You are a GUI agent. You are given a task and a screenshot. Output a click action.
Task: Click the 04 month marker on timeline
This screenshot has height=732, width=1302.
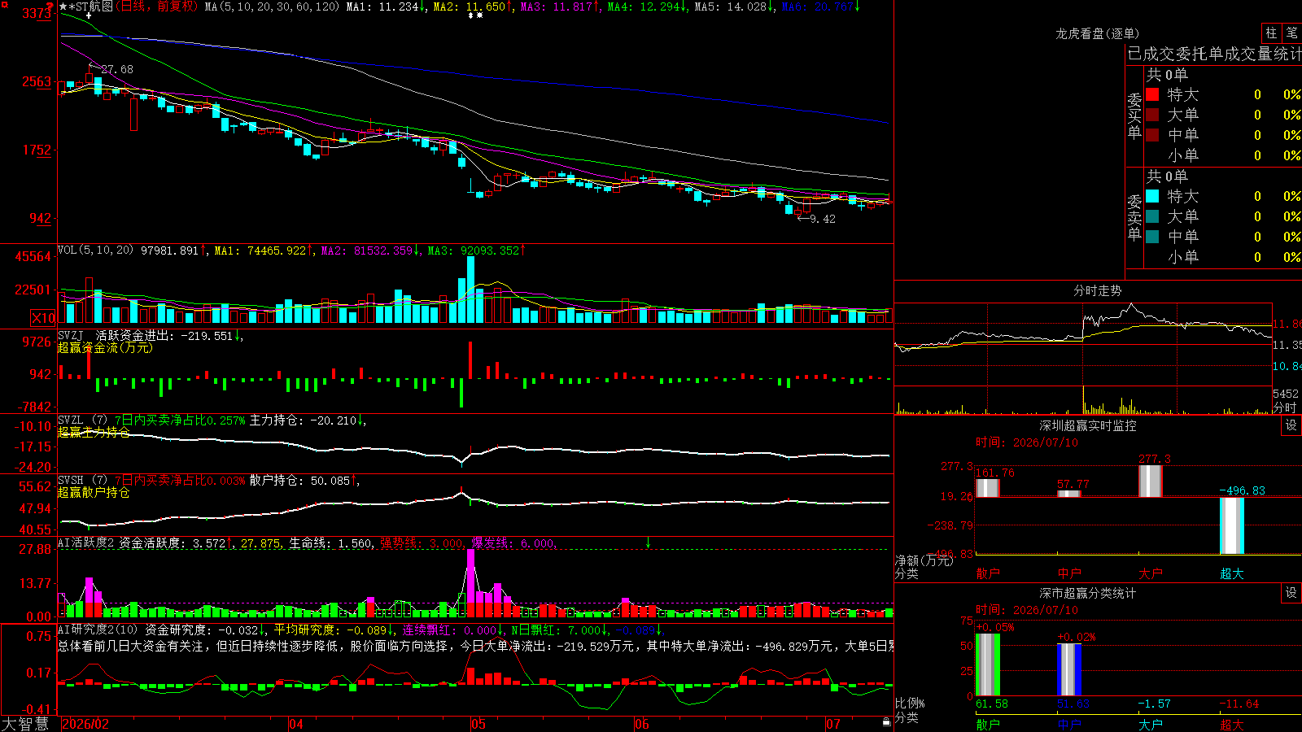pos(296,724)
